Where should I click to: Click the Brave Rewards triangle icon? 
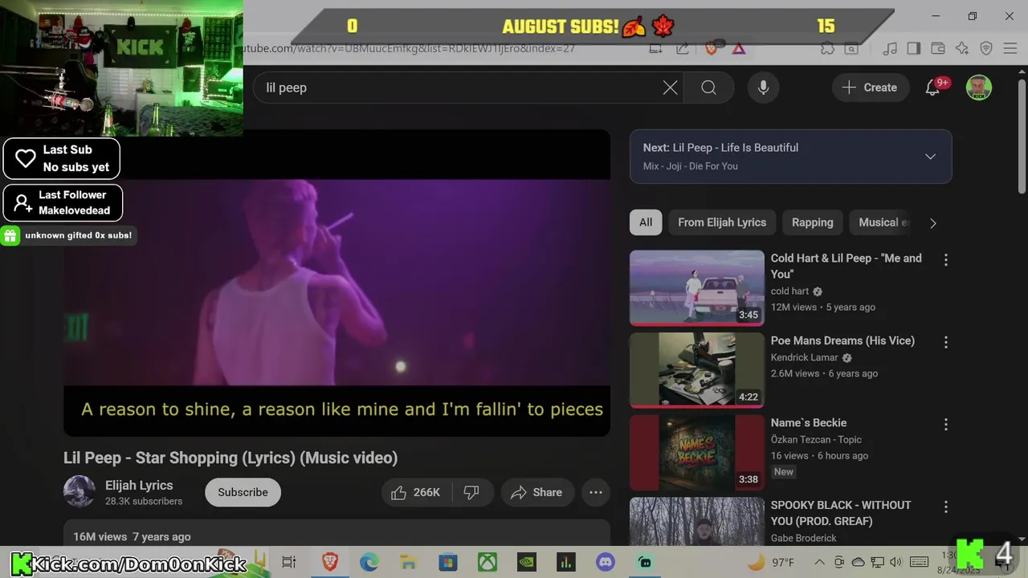click(x=739, y=49)
